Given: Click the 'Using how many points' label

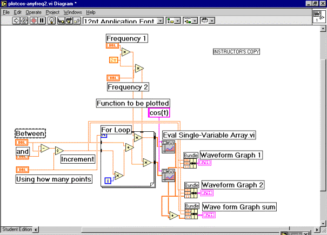Looking at the screenshot, I should (54, 179).
